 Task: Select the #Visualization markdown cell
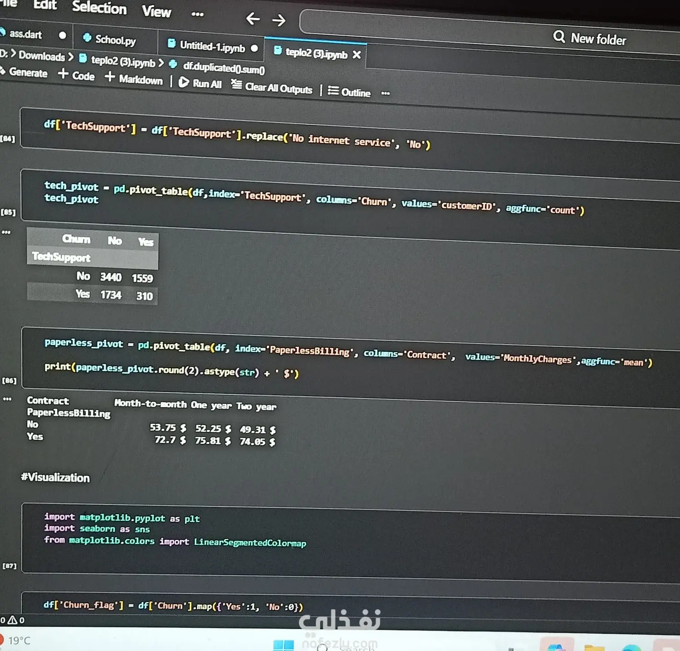tap(55, 477)
